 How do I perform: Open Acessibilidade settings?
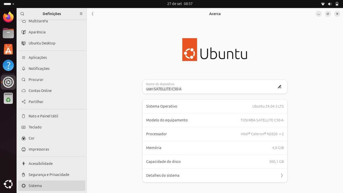click(x=52, y=164)
